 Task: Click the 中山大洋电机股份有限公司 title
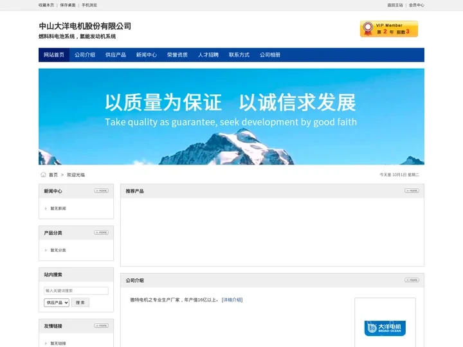pos(85,26)
